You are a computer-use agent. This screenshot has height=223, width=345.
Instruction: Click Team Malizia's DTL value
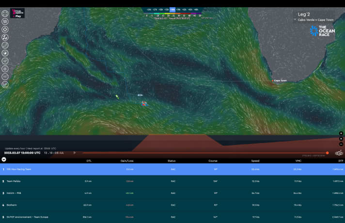(x=88, y=181)
